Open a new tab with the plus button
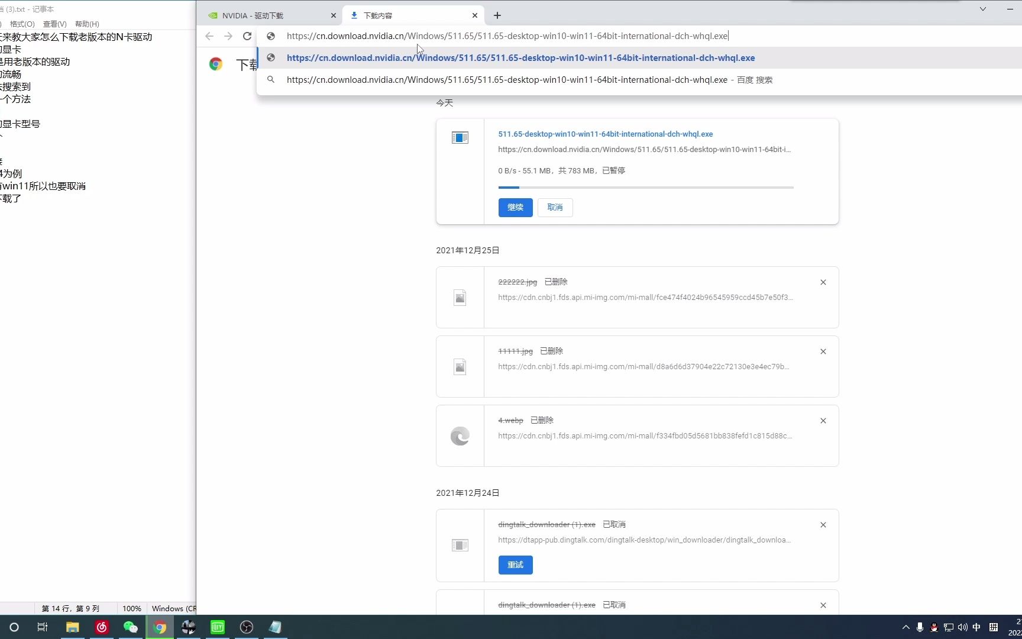 pyautogui.click(x=497, y=15)
